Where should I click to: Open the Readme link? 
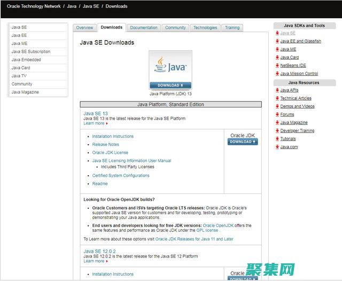pos(100,184)
